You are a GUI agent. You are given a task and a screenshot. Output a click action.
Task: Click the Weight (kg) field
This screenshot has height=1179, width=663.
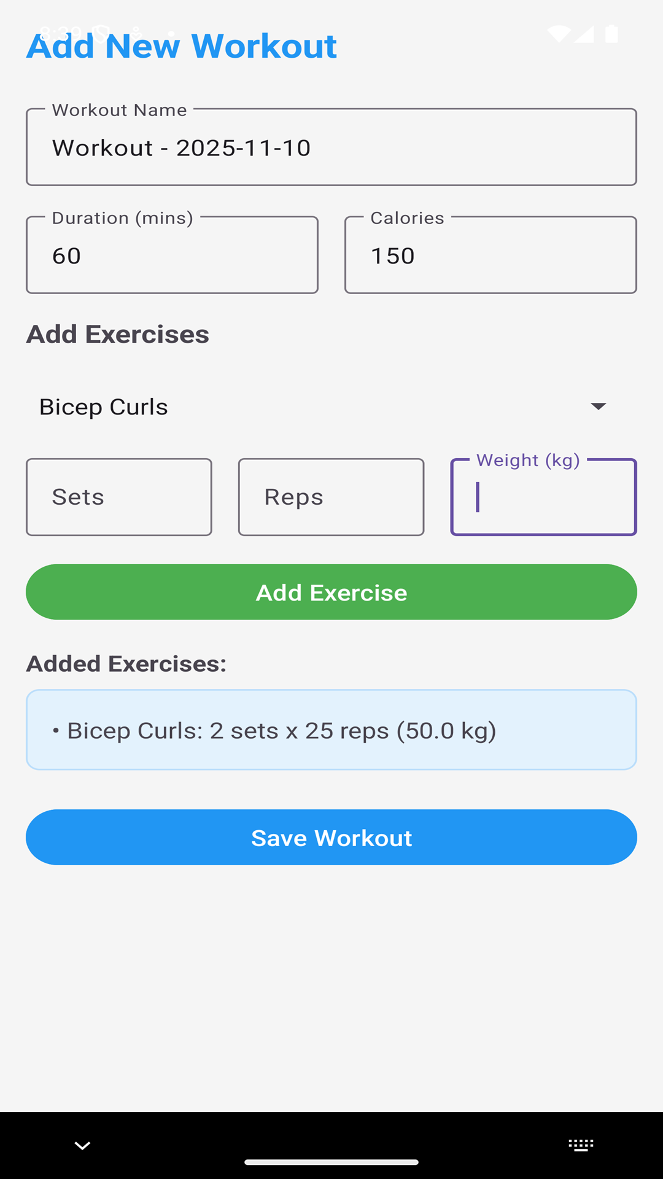544,497
